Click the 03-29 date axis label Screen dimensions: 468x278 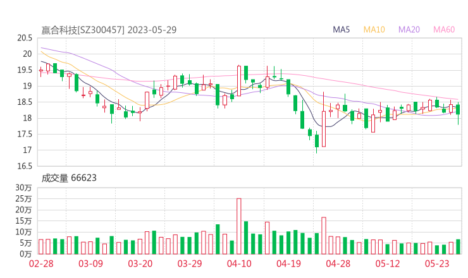tap(190, 263)
